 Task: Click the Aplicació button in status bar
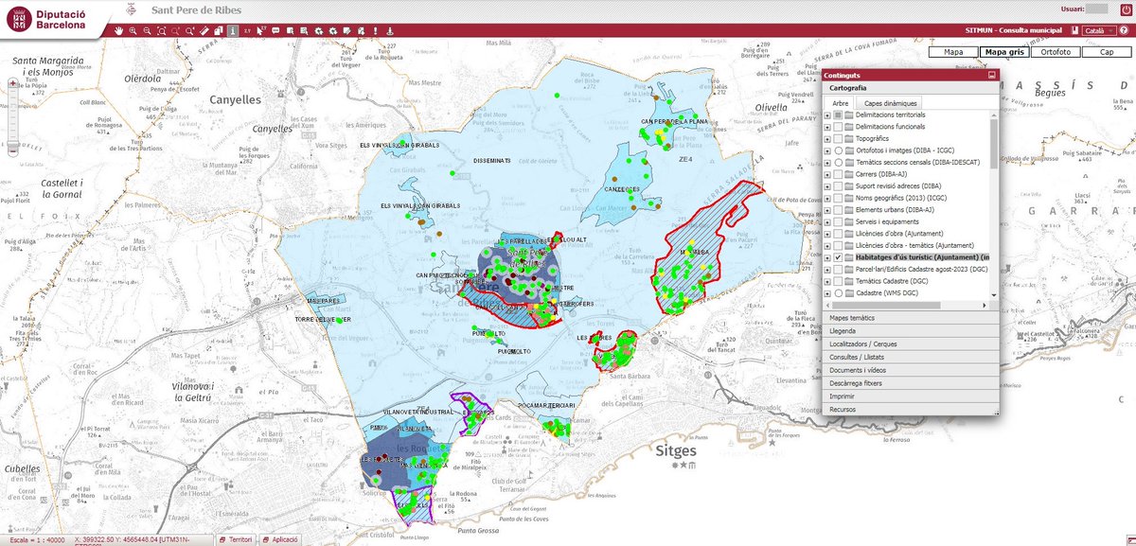click(x=279, y=539)
